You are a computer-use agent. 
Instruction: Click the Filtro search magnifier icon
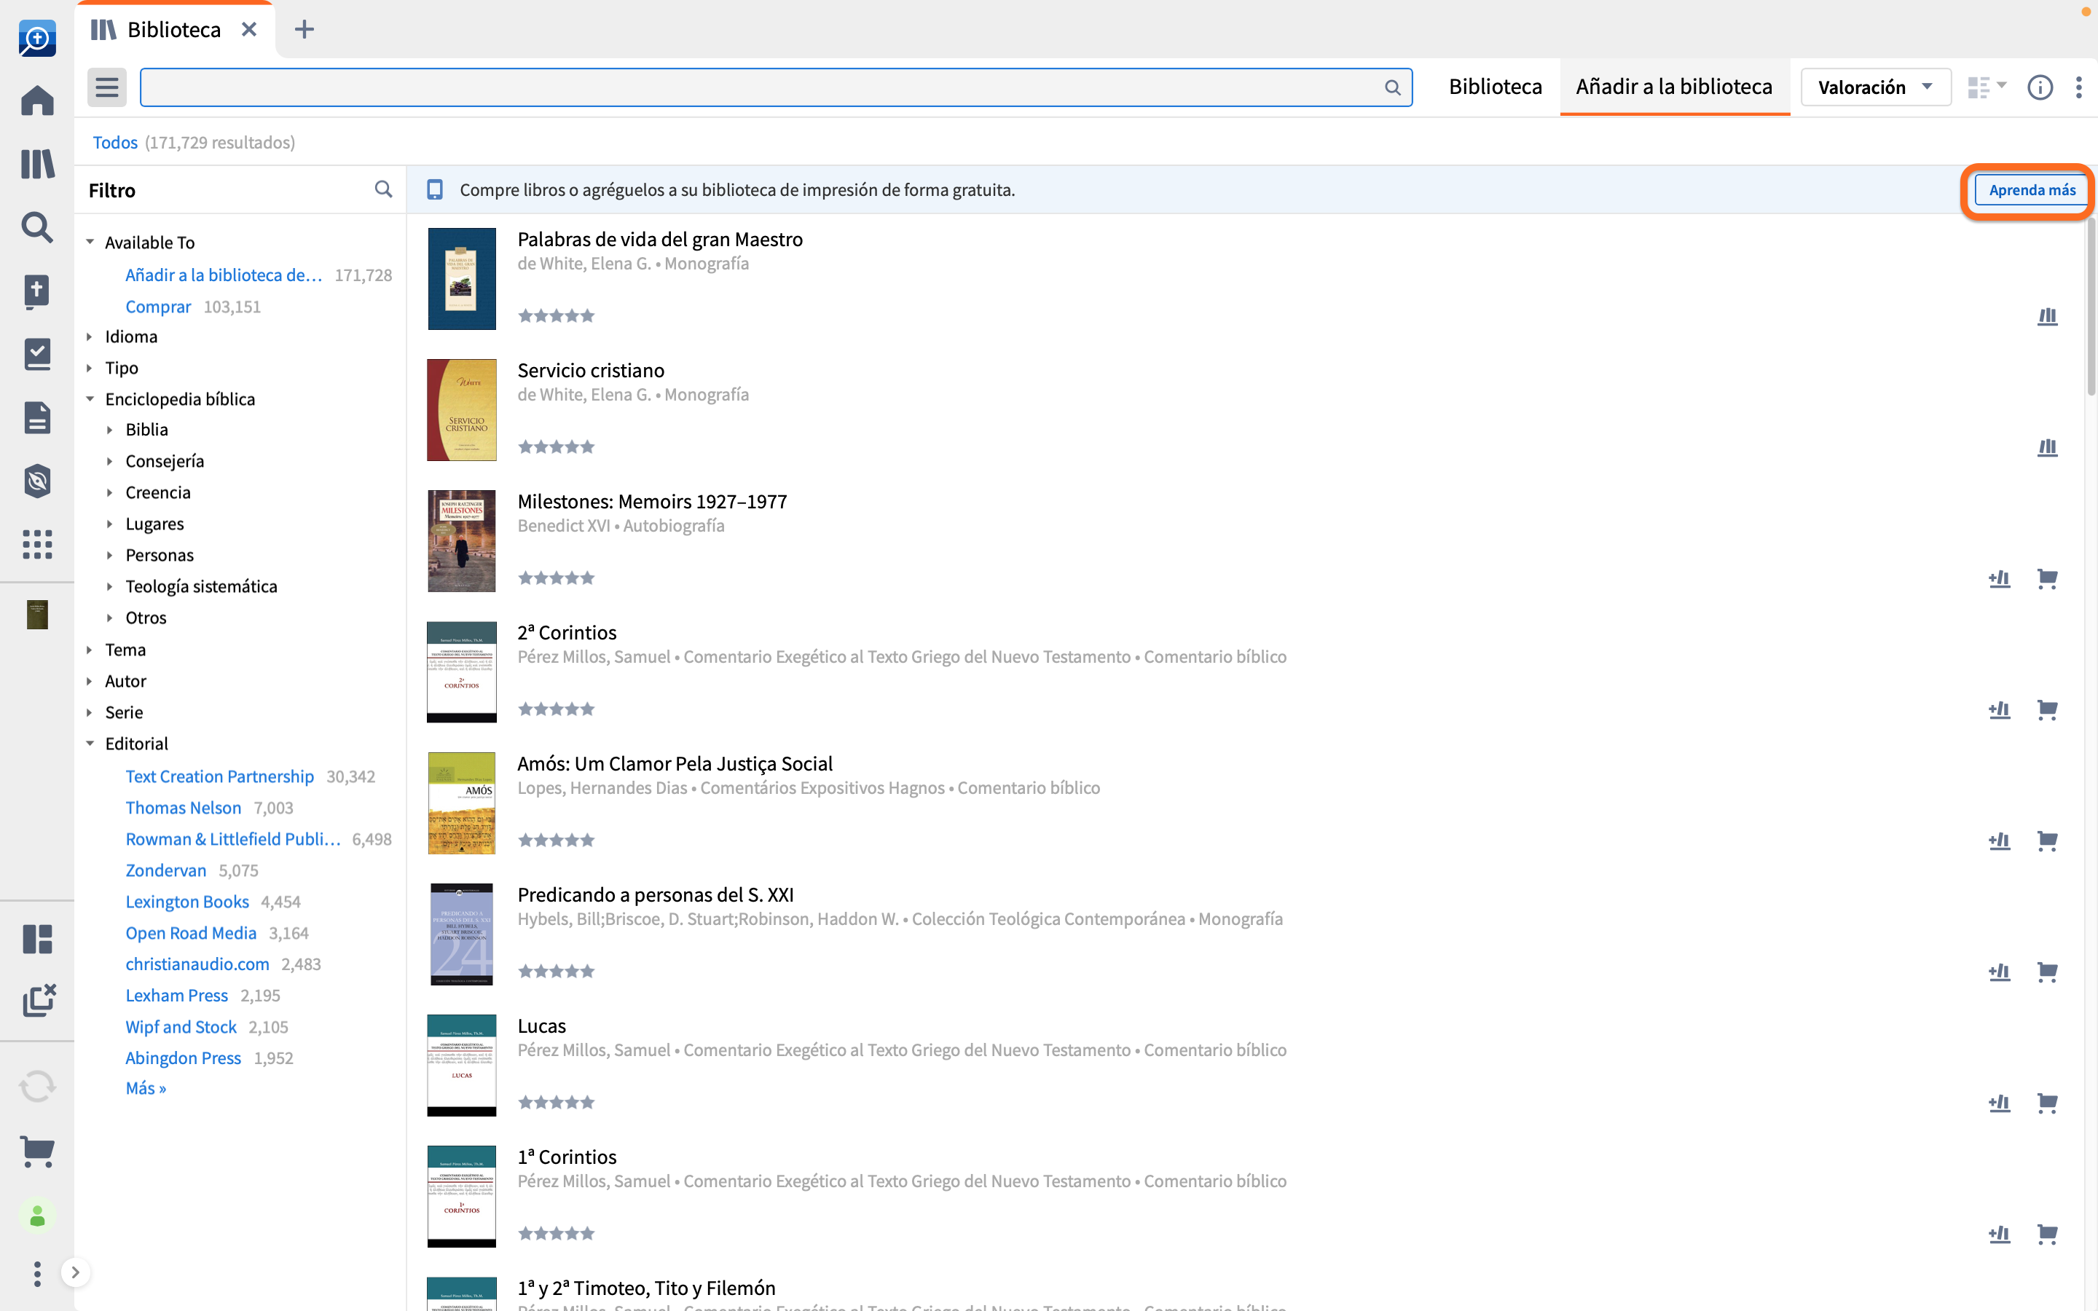(383, 189)
